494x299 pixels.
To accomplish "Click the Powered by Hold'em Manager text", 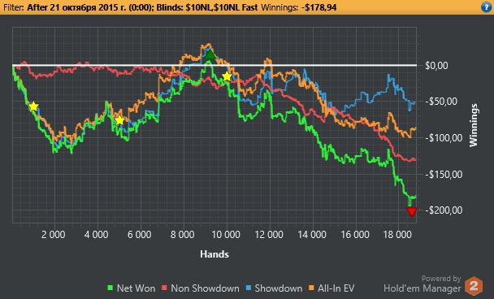I will 422,284.
